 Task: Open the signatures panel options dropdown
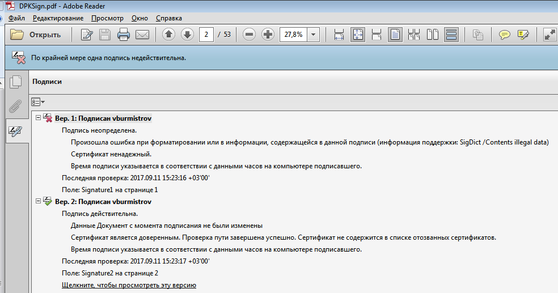[38, 102]
